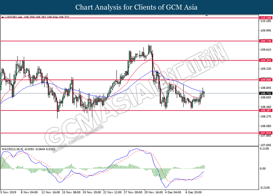Click the current price label 108.732
This screenshot has height=195, width=273.
266,93
